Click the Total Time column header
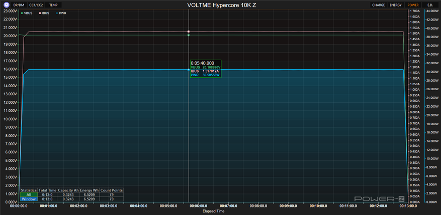The height and width of the screenshot is (215, 441). [48, 190]
